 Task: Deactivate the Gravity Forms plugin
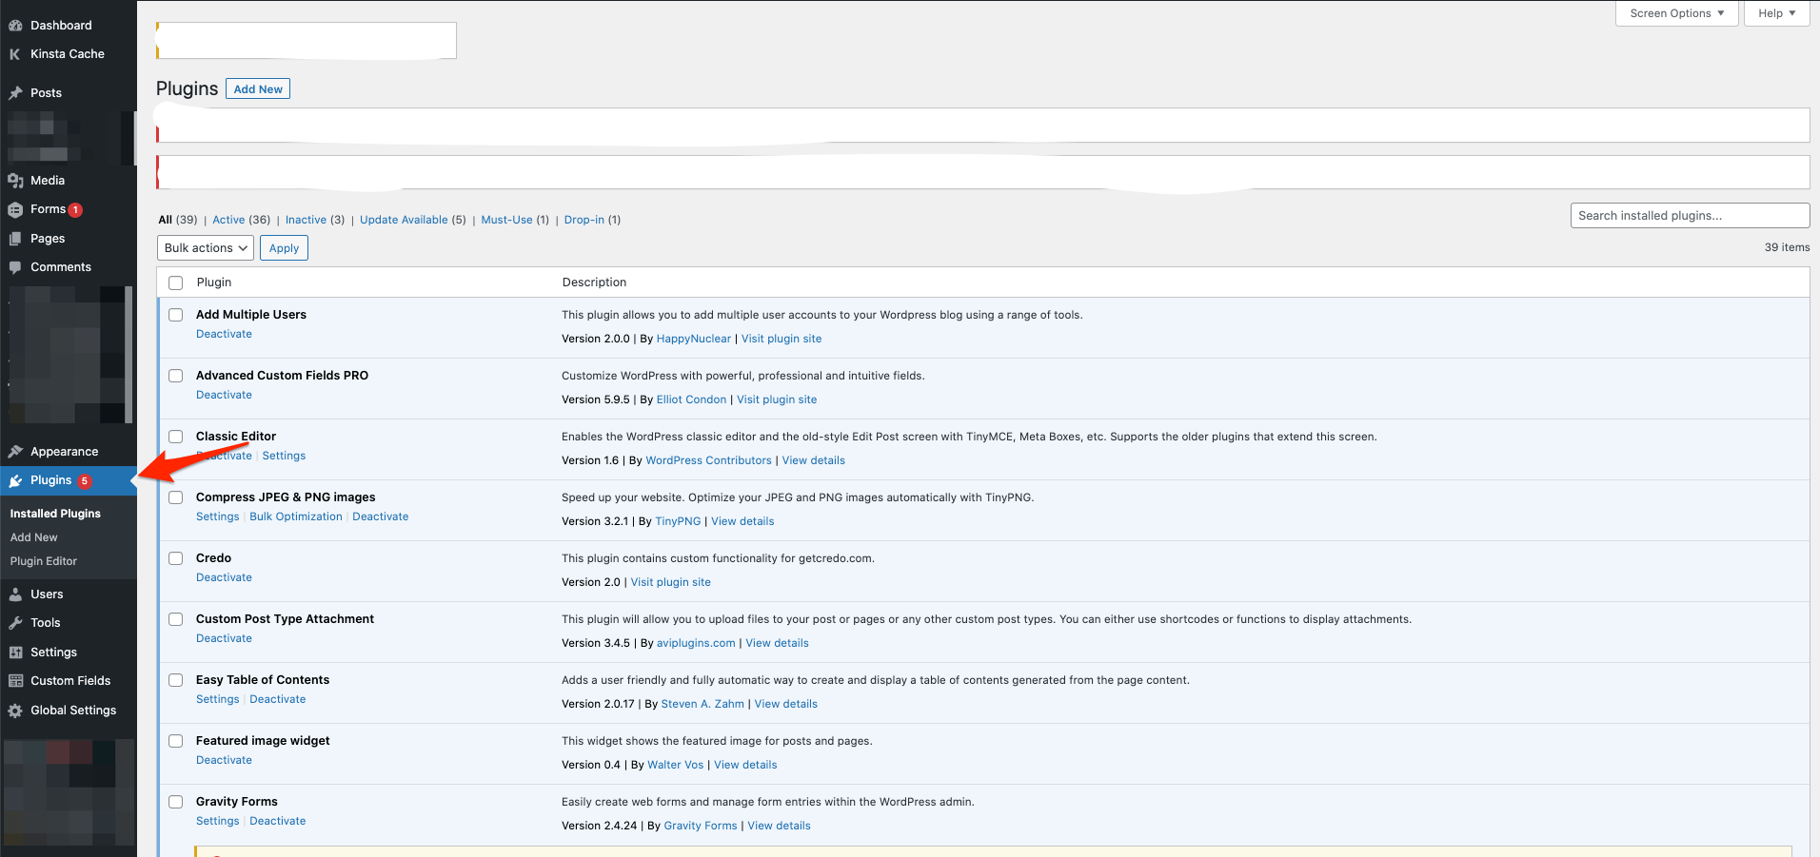coord(278,821)
